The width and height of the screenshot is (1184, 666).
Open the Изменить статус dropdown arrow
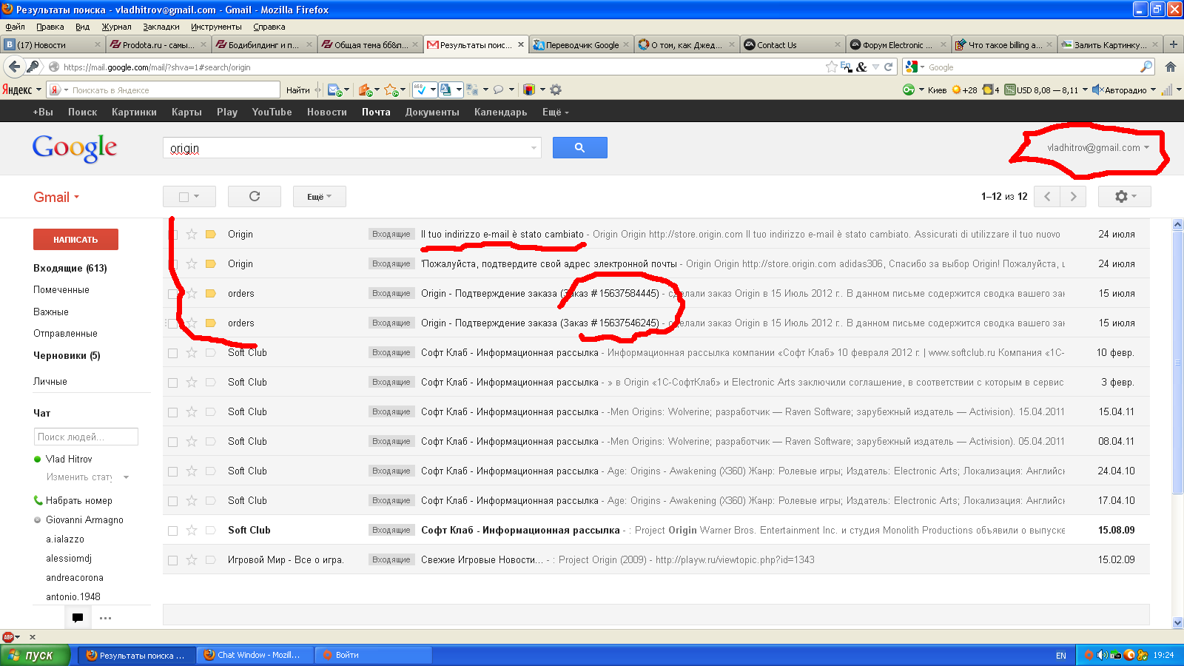(127, 477)
